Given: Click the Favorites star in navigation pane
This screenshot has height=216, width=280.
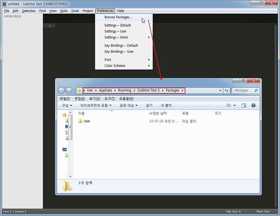Looking at the screenshot, I should [64, 115].
